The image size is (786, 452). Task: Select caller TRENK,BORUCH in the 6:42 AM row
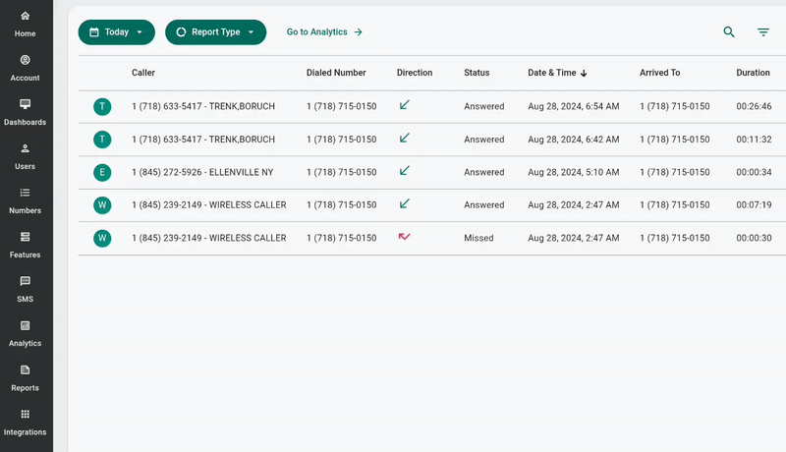click(203, 140)
